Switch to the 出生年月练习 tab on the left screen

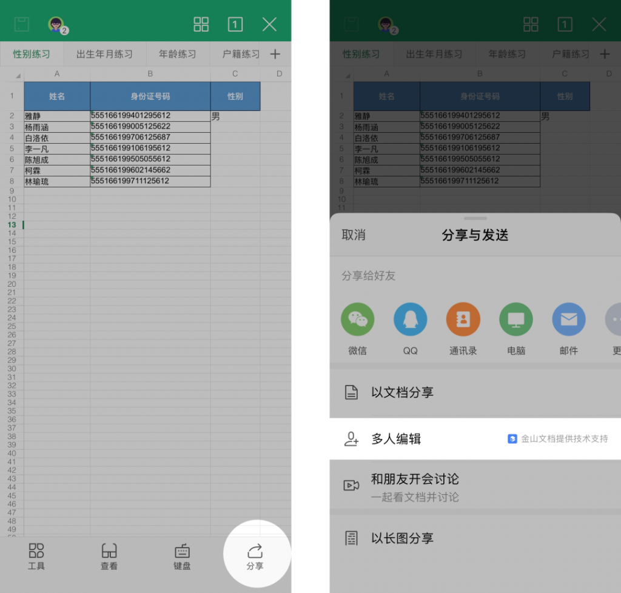pos(104,54)
